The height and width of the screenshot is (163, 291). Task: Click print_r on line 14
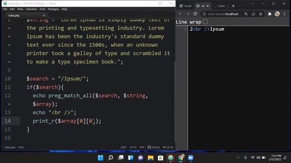point(44,121)
